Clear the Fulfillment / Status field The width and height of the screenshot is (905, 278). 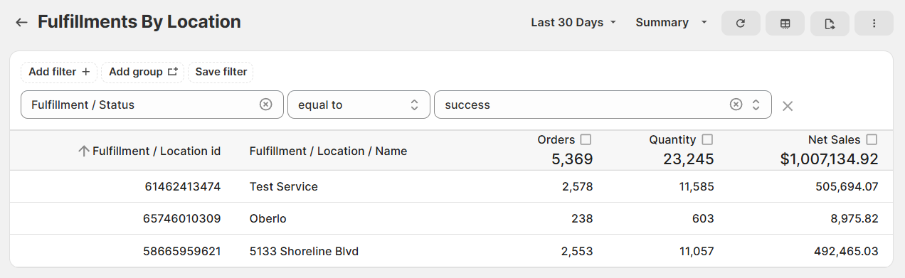tap(265, 105)
